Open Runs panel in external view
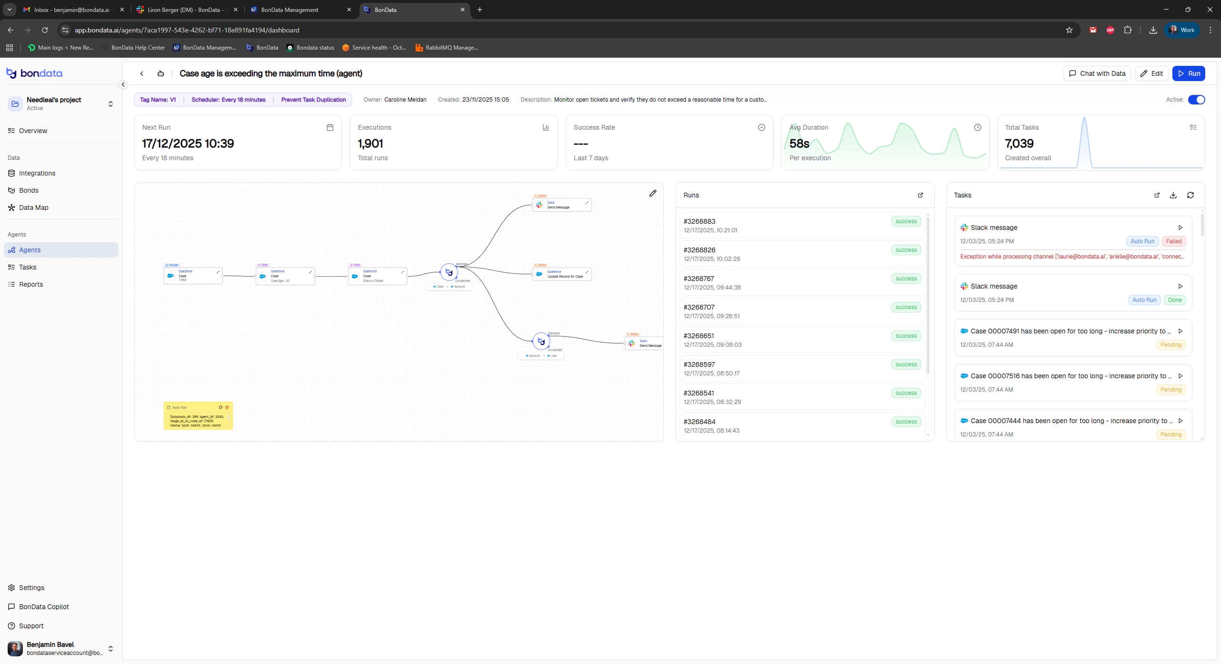Screen dimensions: 1221x664 (920, 195)
